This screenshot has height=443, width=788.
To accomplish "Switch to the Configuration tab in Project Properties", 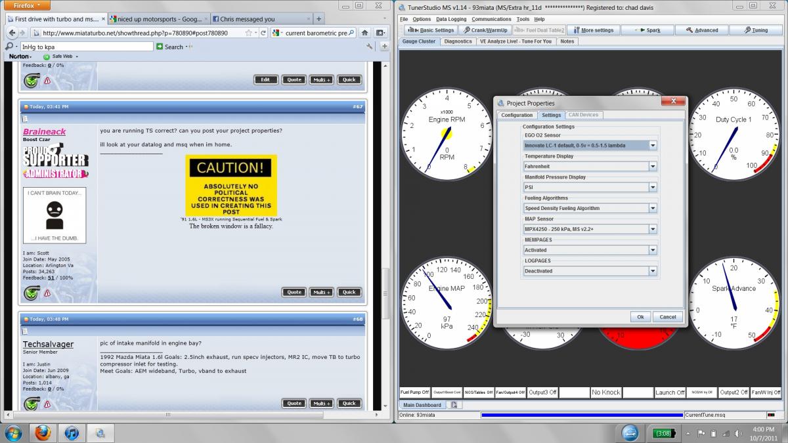I will pyautogui.click(x=517, y=115).
